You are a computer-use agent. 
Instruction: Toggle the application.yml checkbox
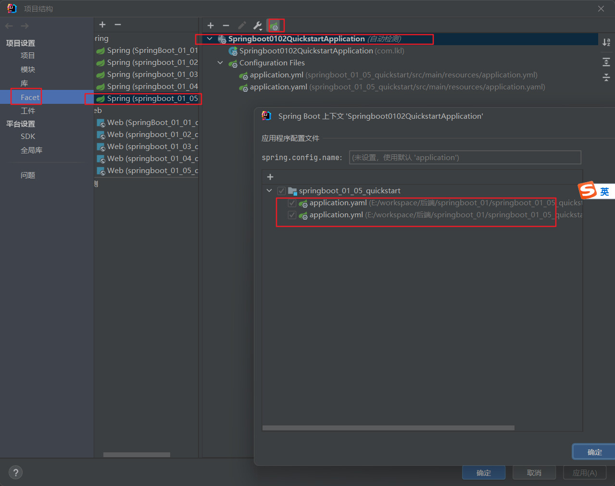[292, 215]
